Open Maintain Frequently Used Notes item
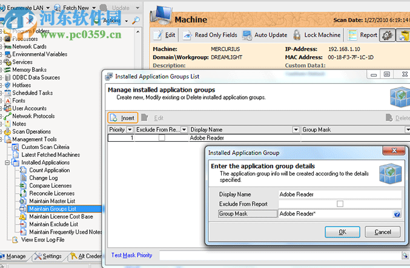 click(65, 232)
